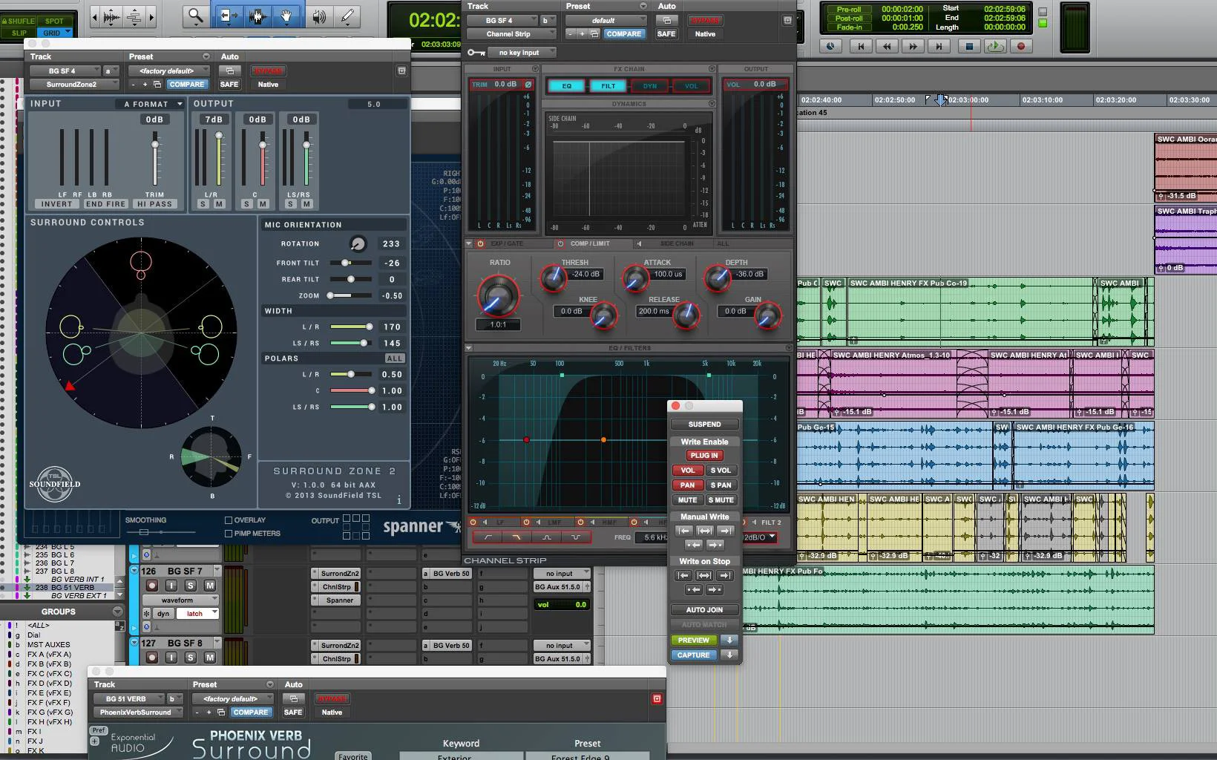Click low shelf filter shape icon

[488, 537]
